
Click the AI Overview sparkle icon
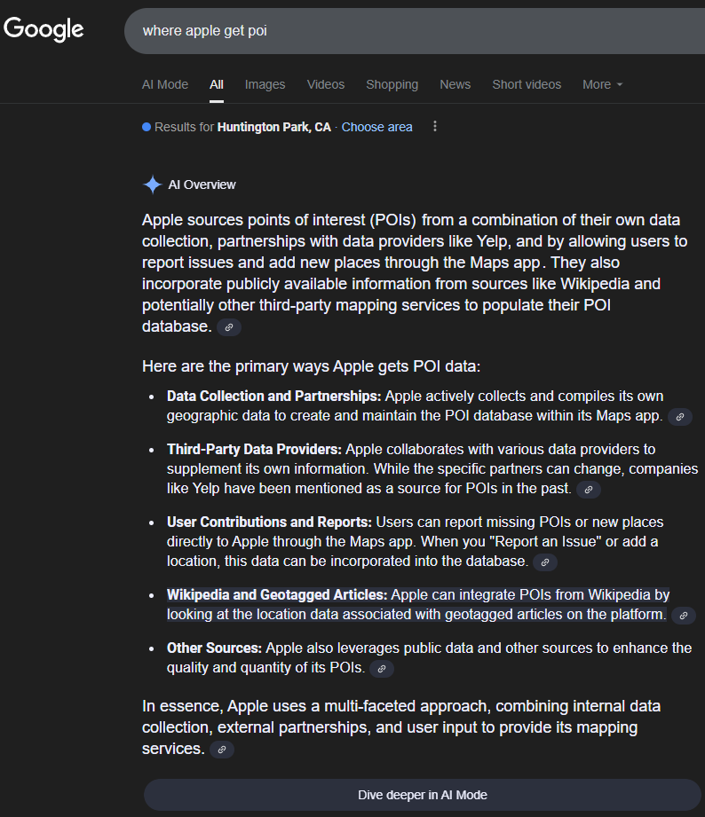point(152,185)
